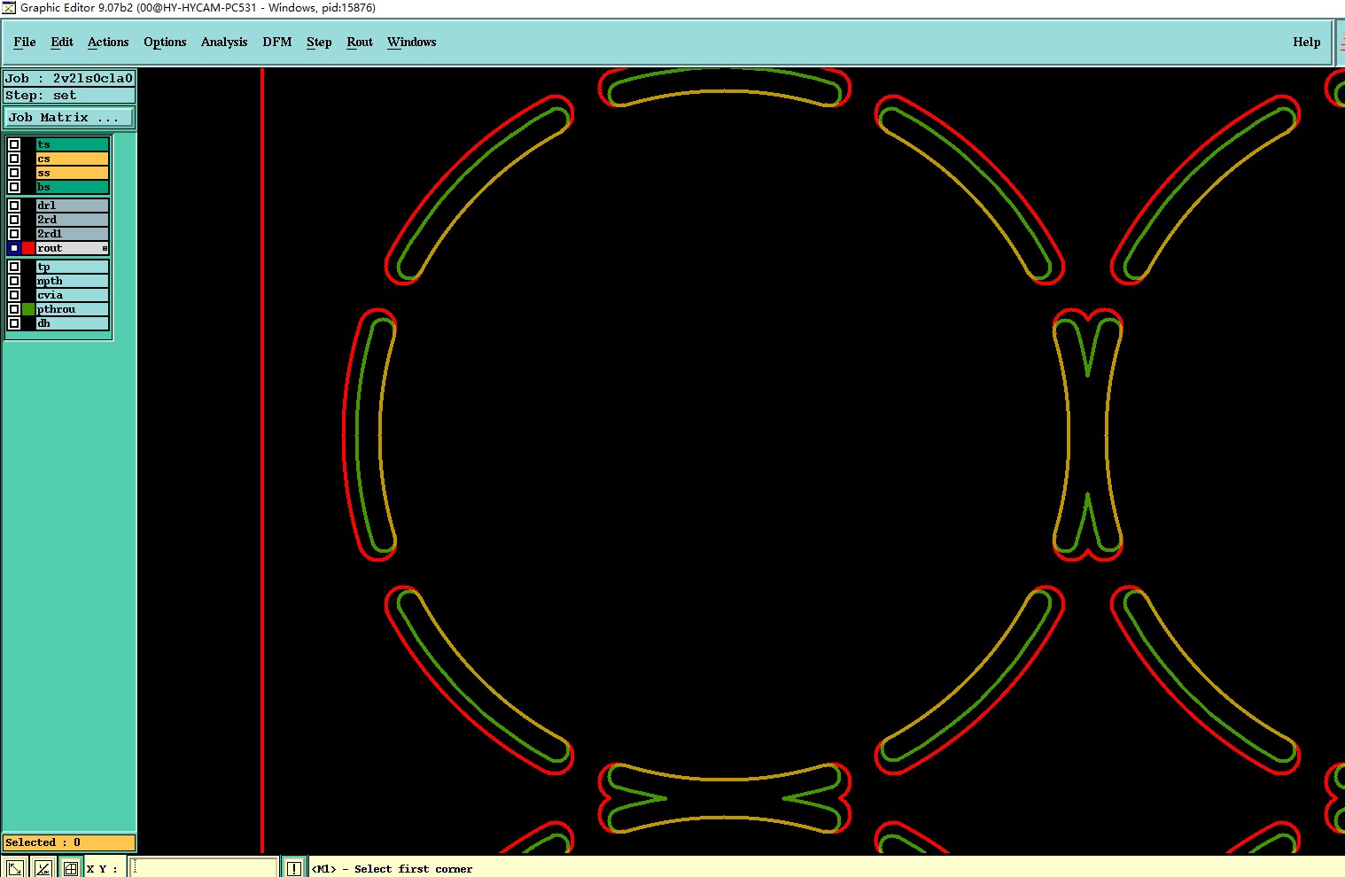1345x877 pixels.
Task: Open the File menu
Action: (25, 42)
